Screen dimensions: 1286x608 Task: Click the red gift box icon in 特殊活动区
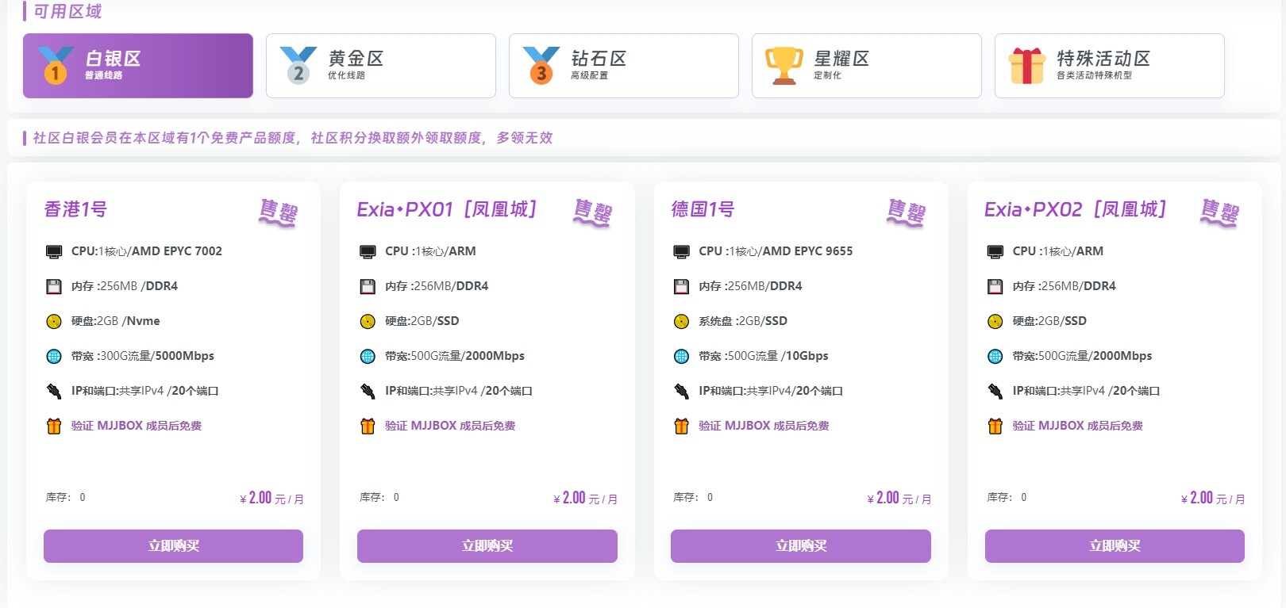(x=1027, y=66)
